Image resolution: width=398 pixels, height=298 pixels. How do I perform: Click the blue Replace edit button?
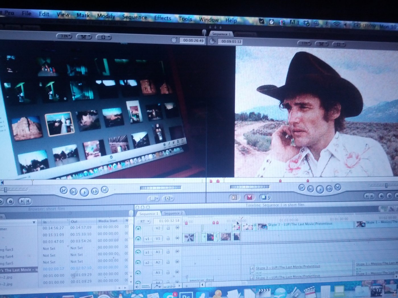[x=264, y=197]
